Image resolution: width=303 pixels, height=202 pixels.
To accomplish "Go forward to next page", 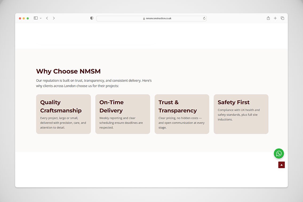I will (54, 18).
